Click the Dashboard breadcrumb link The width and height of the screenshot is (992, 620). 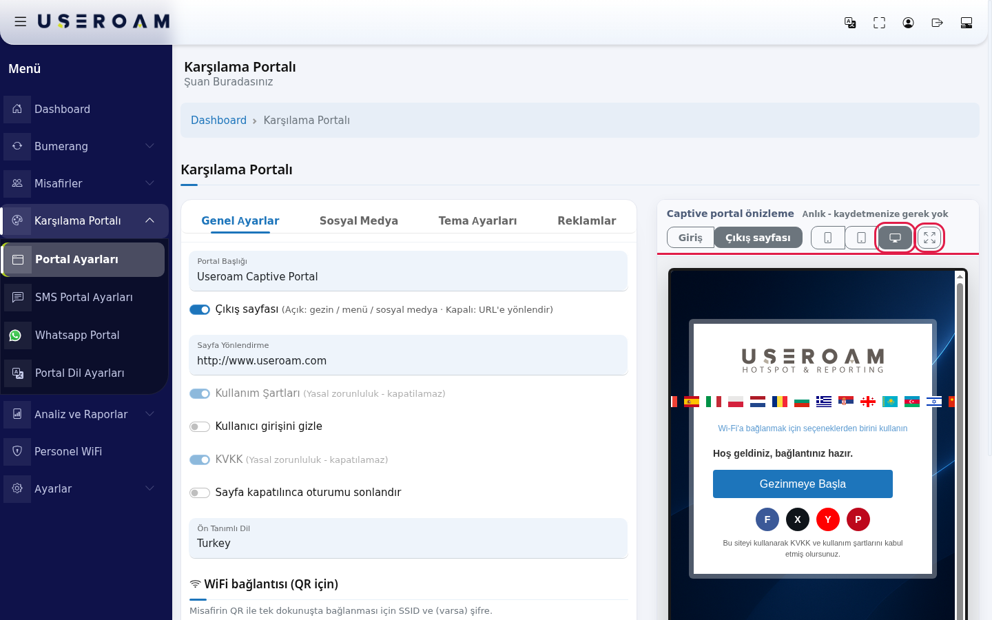coord(218,121)
